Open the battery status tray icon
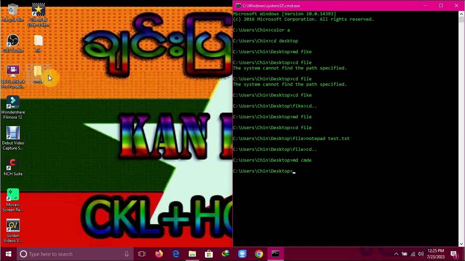The image size is (465, 261). (x=404, y=254)
